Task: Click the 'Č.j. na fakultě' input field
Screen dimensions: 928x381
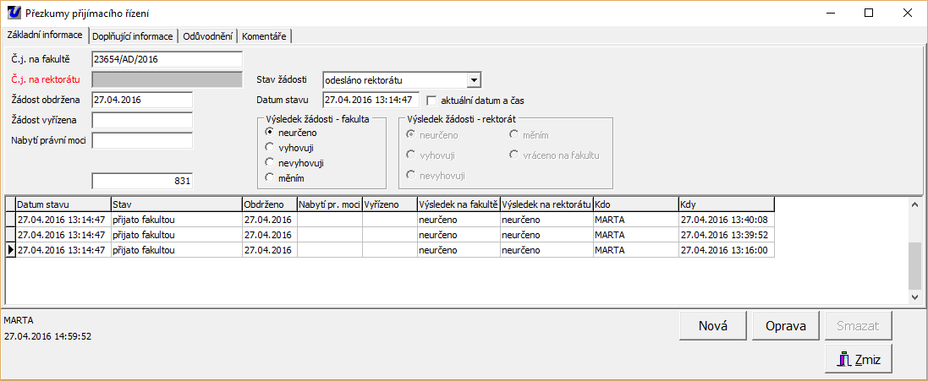Action: [x=167, y=59]
